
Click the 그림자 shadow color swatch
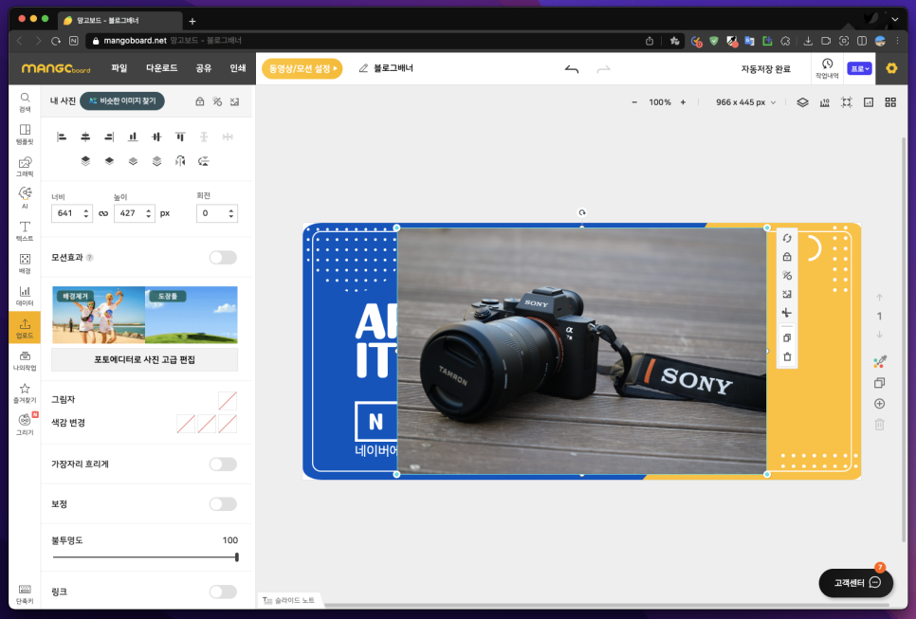[x=228, y=401]
